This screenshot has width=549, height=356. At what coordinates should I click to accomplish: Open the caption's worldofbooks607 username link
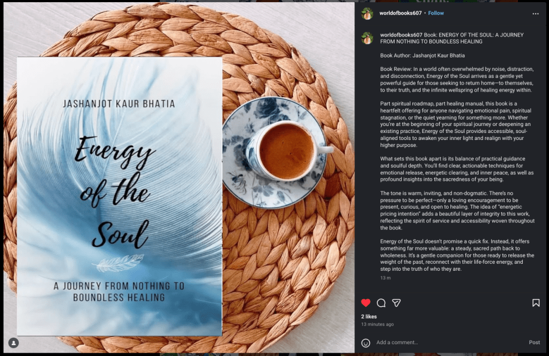401,35
